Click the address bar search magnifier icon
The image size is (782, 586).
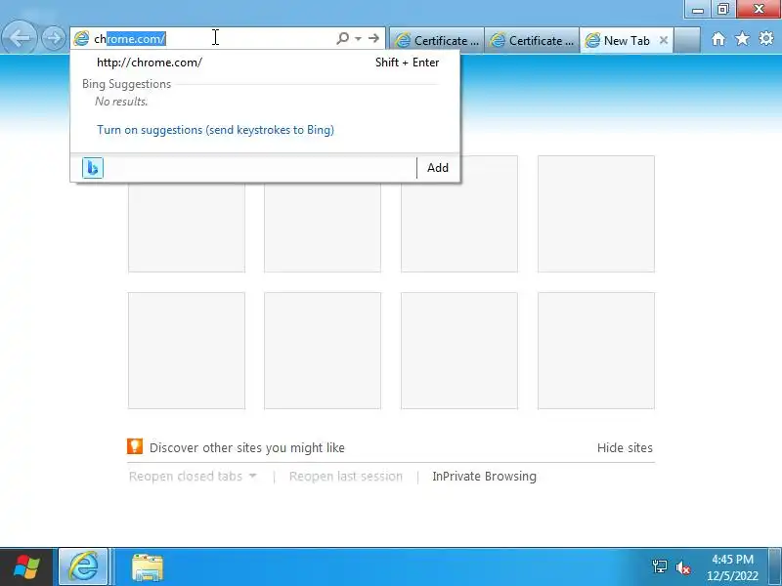pyautogui.click(x=342, y=38)
